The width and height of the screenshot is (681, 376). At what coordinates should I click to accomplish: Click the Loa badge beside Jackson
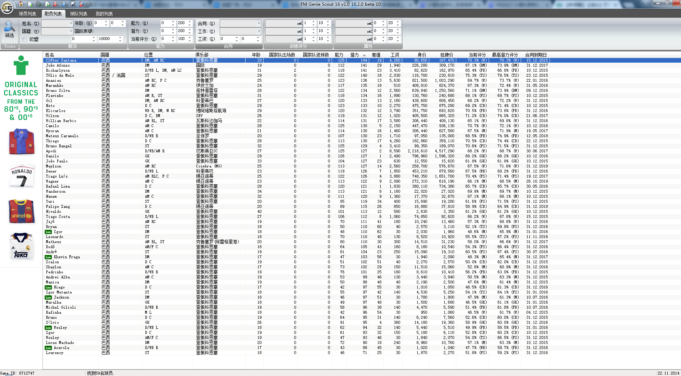[x=48, y=297]
